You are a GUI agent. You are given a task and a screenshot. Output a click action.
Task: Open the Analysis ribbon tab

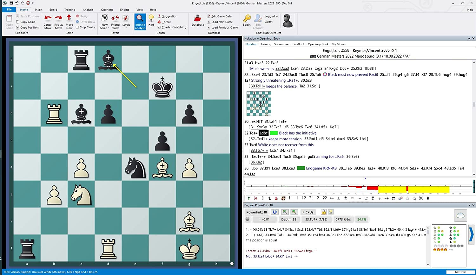pyautogui.click(x=88, y=10)
